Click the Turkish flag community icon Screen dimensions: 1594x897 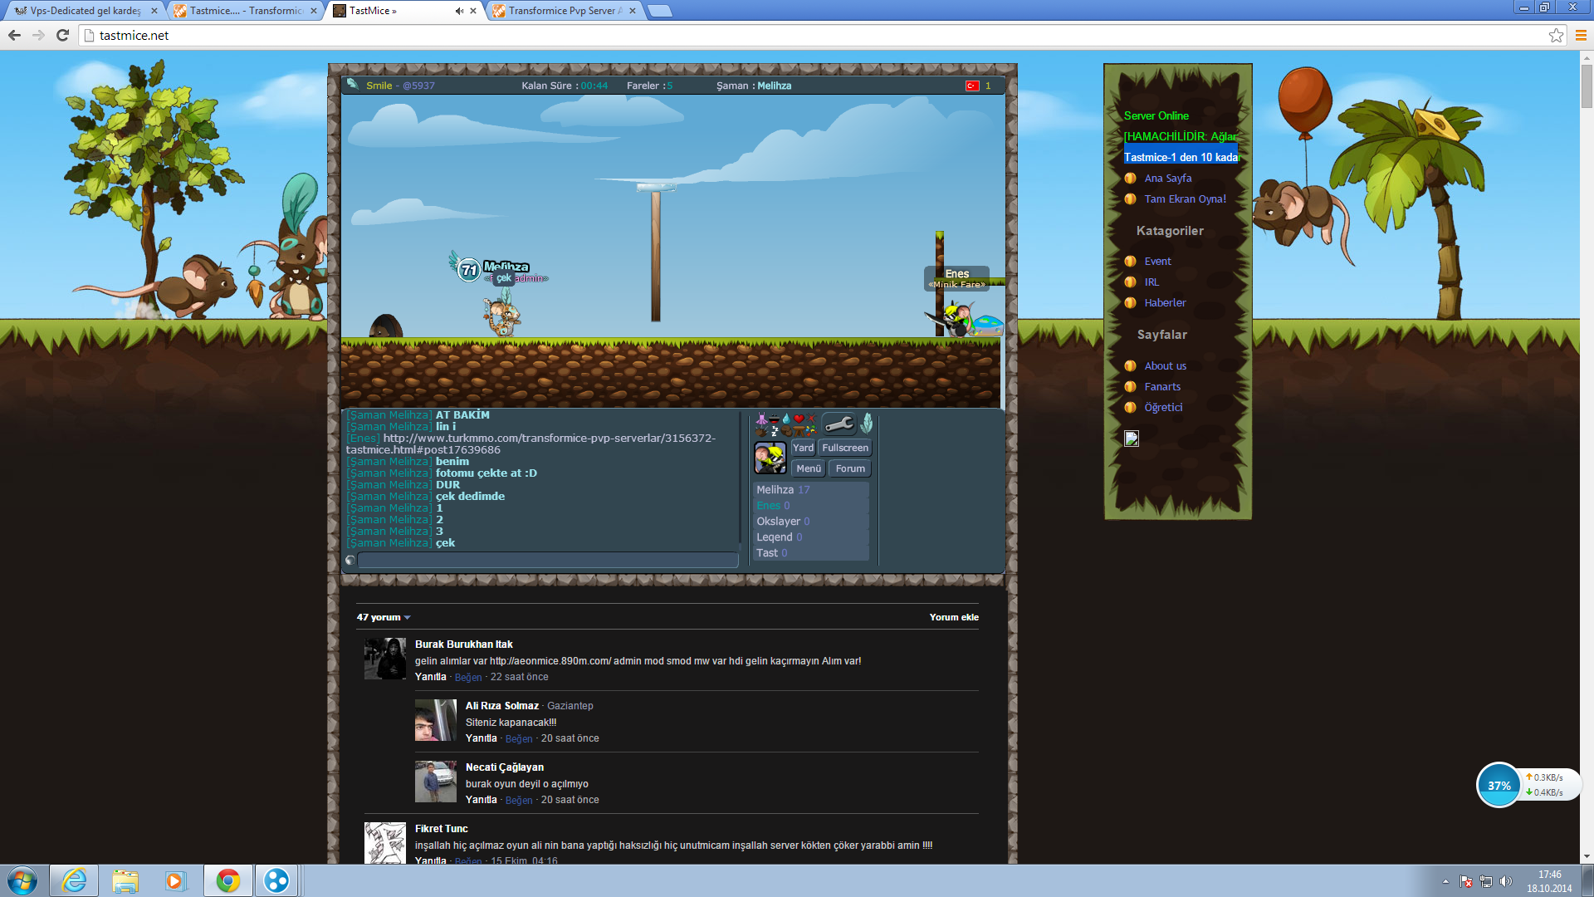tap(971, 86)
